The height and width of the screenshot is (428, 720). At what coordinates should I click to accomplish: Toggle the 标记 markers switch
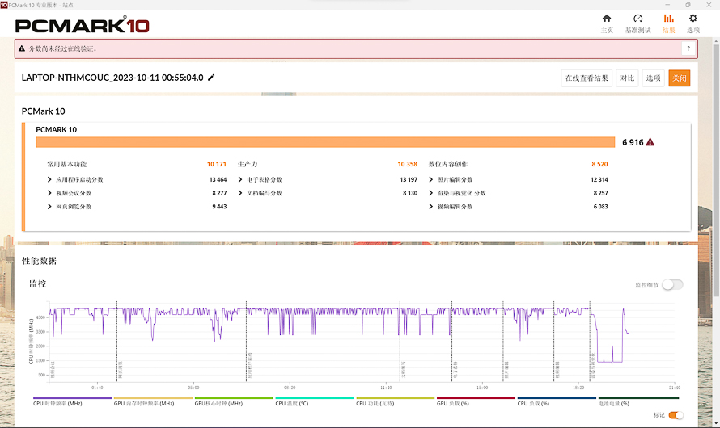coord(676,415)
